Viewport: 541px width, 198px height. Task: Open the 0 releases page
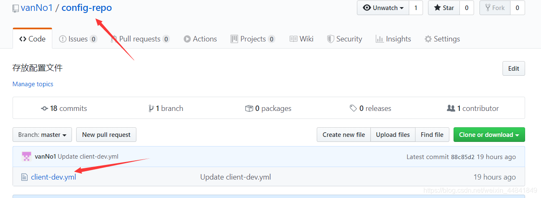[370, 108]
